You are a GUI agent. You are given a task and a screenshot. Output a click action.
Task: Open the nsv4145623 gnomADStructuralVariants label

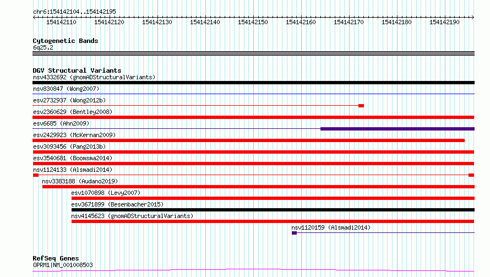pyautogui.click(x=132, y=216)
